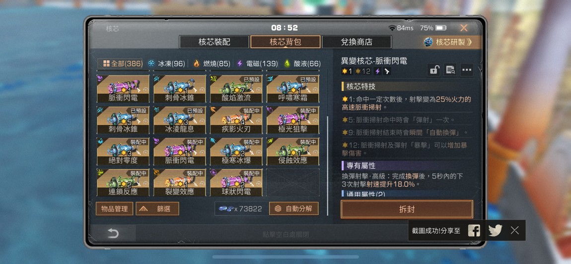Select the 疾影火刃 core thumbnail

[x=236, y=120]
